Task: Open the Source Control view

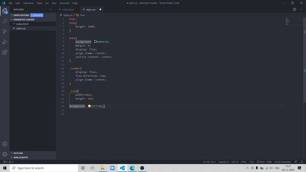Action: pyautogui.click(x=5, y=32)
